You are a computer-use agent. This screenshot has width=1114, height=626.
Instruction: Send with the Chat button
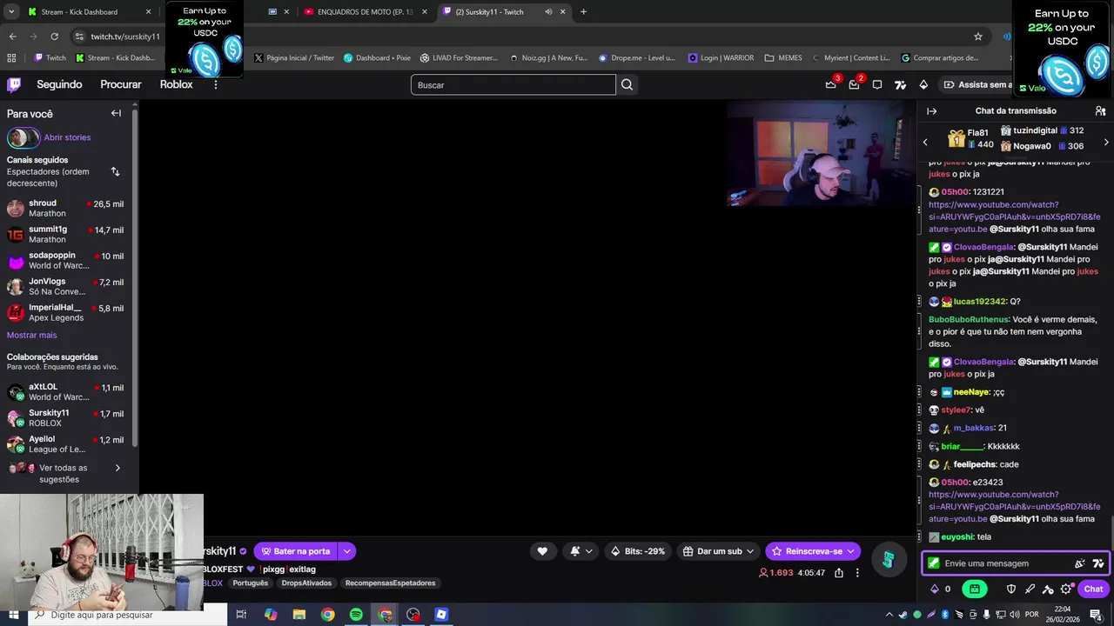(1093, 589)
